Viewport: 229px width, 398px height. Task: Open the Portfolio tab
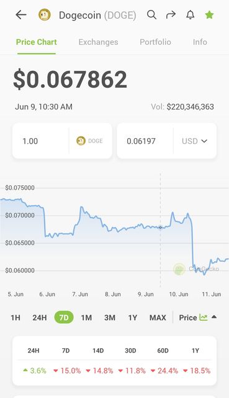[155, 42]
